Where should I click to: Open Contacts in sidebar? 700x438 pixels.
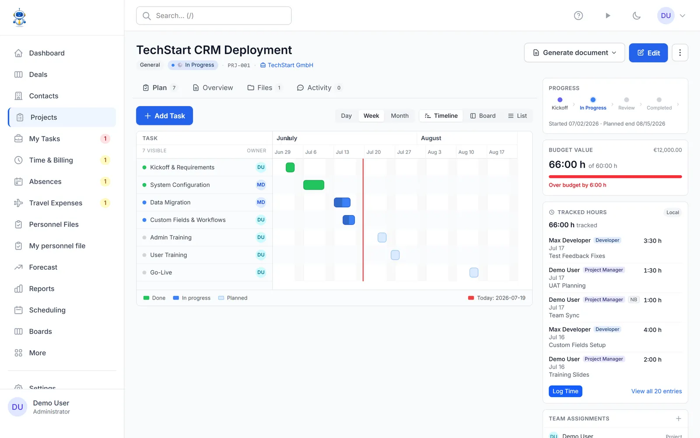click(62, 96)
